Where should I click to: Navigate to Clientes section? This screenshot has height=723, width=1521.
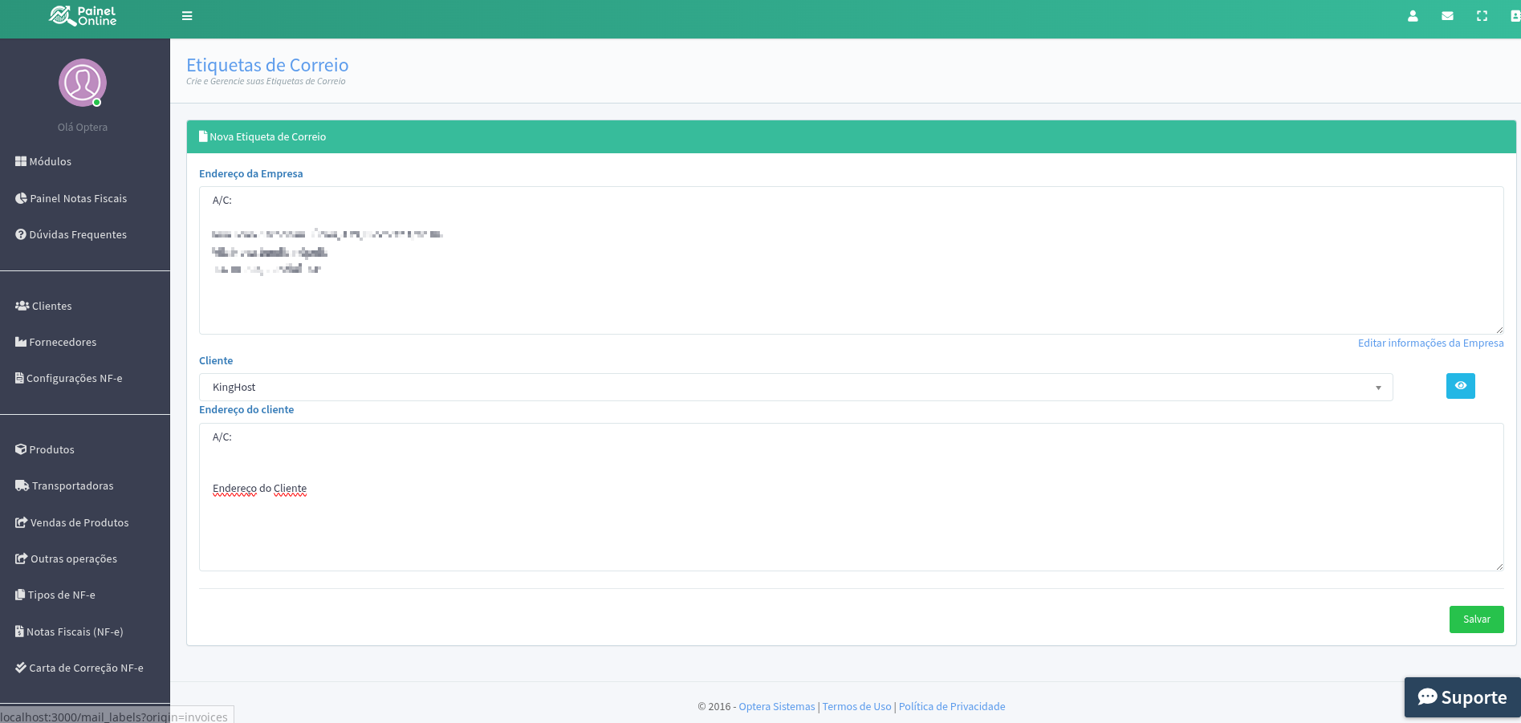tap(51, 307)
